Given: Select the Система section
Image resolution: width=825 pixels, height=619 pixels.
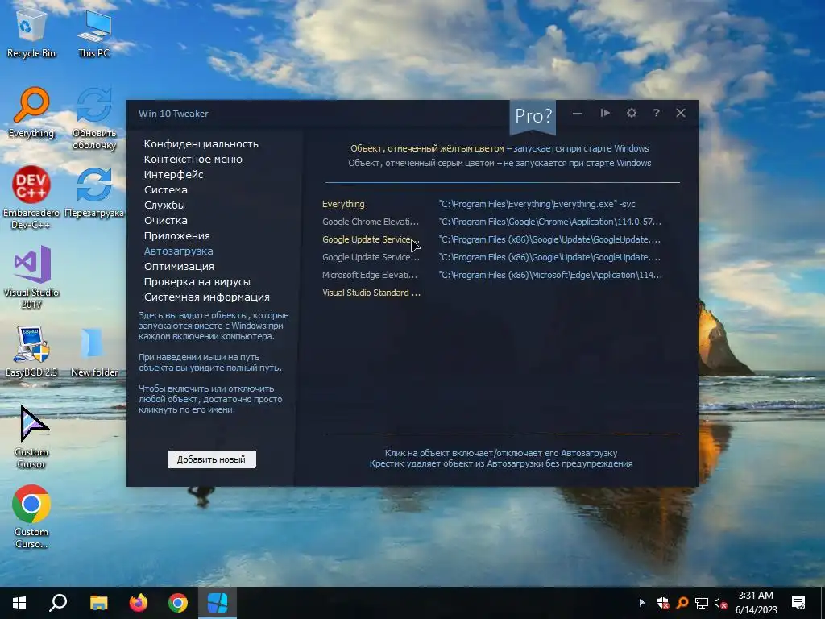Looking at the screenshot, I should [x=166, y=189].
